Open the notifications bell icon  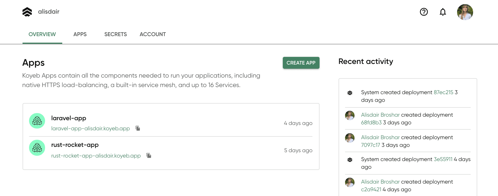point(443,12)
